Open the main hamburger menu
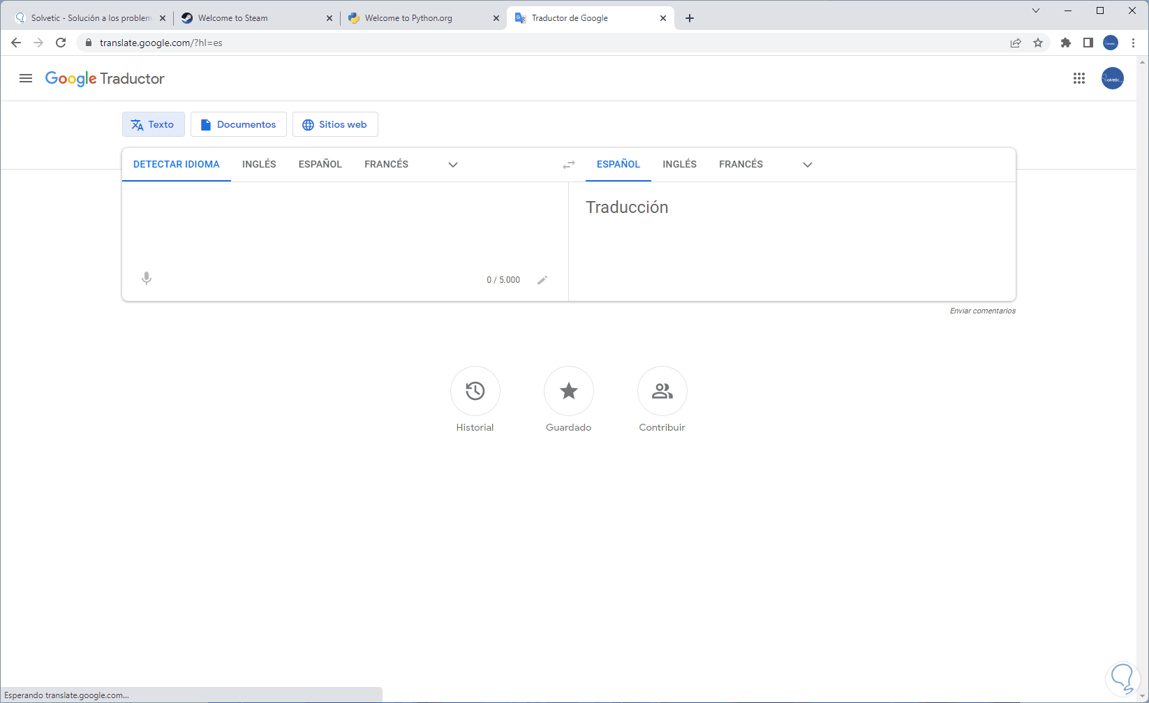The width and height of the screenshot is (1149, 703). pos(26,78)
